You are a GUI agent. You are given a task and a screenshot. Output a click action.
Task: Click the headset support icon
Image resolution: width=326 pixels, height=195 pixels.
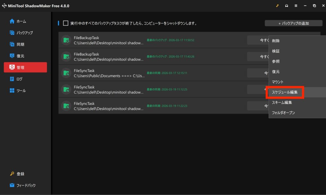(x=287, y=6)
